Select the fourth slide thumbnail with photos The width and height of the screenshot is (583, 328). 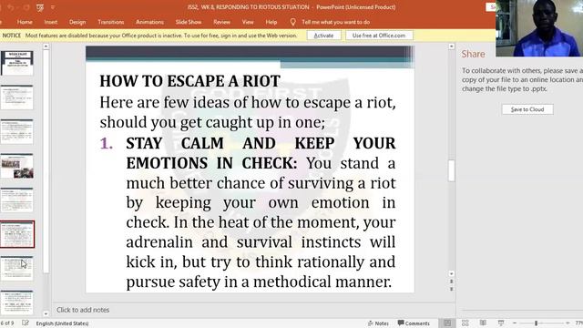(16, 166)
